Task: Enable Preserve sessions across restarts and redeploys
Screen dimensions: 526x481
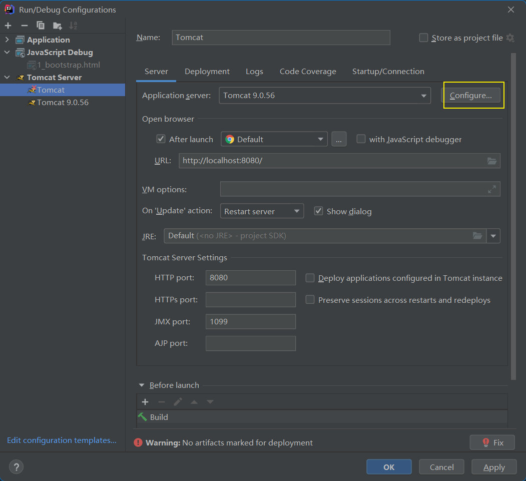Action: pos(310,299)
